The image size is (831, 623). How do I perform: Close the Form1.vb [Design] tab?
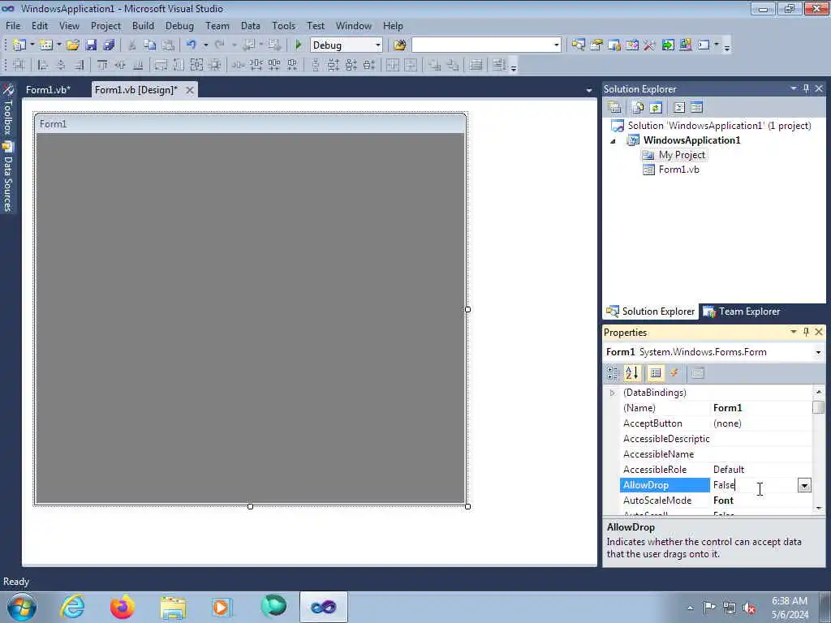point(189,90)
